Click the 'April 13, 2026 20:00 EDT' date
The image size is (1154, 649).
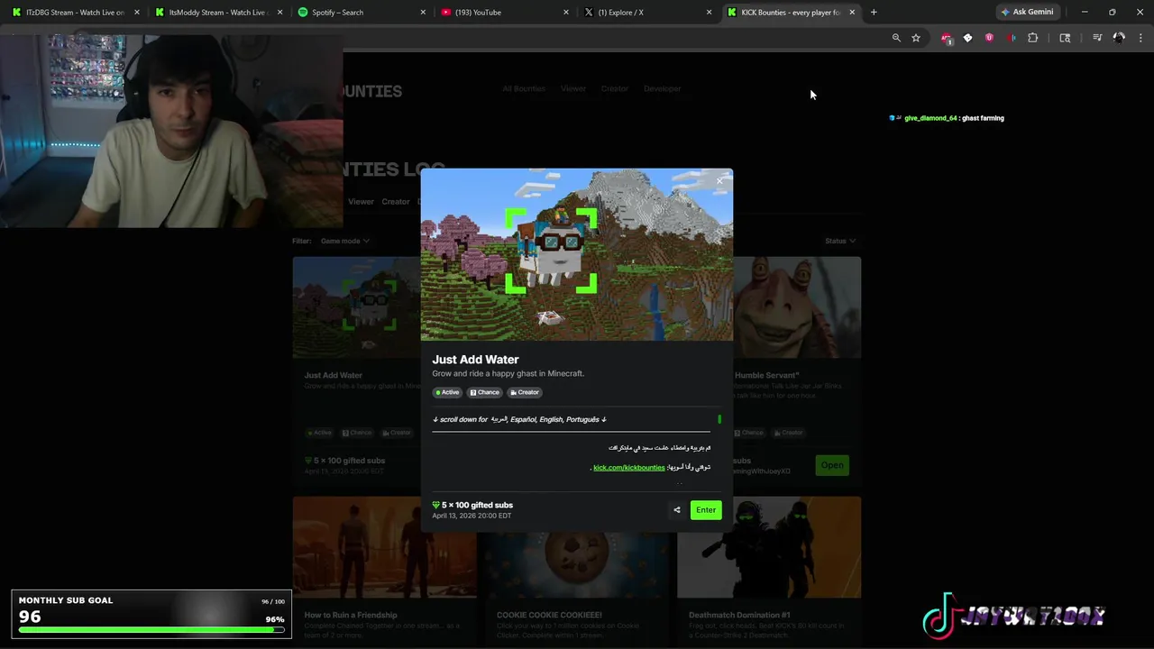click(472, 516)
